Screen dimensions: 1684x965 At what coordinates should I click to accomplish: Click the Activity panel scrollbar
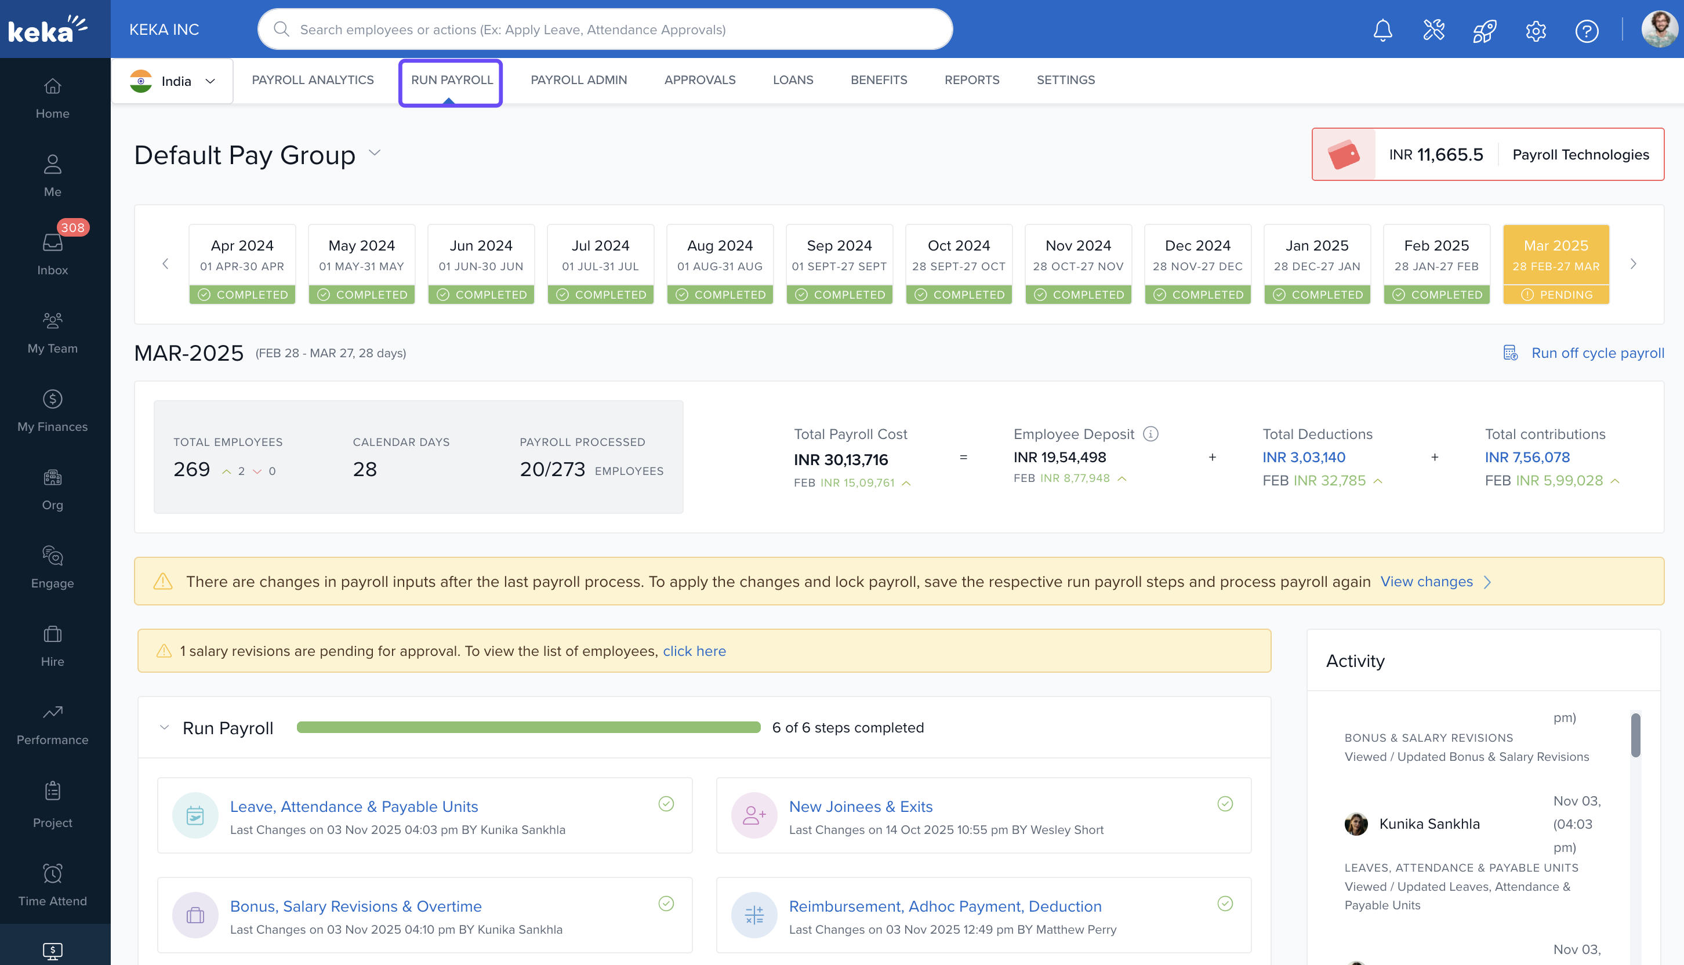point(1635,735)
